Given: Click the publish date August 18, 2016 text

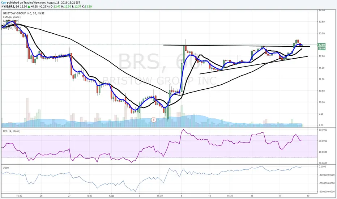Looking at the screenshot, I should click(57, 3).
